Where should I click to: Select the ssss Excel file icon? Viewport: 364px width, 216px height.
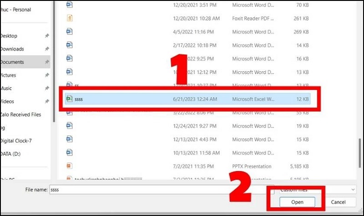pyautogui.click(x=70, y=98)
